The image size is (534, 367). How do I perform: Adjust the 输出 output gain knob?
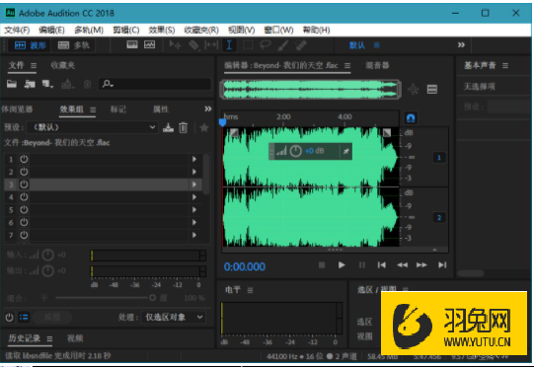pos(48,270)
